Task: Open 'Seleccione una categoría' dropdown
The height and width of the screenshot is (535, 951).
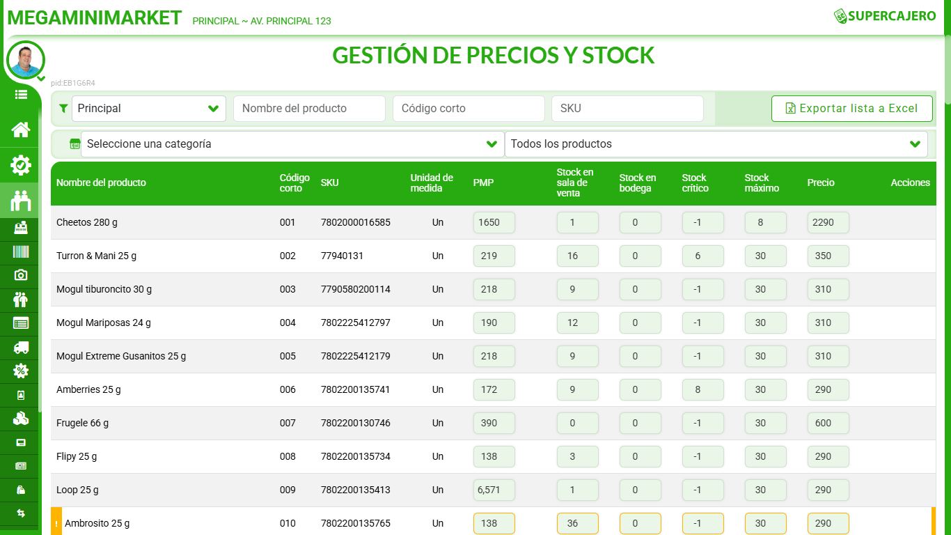Action: (292, 144)
